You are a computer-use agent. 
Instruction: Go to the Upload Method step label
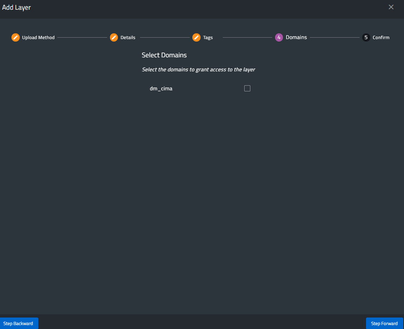38,38
